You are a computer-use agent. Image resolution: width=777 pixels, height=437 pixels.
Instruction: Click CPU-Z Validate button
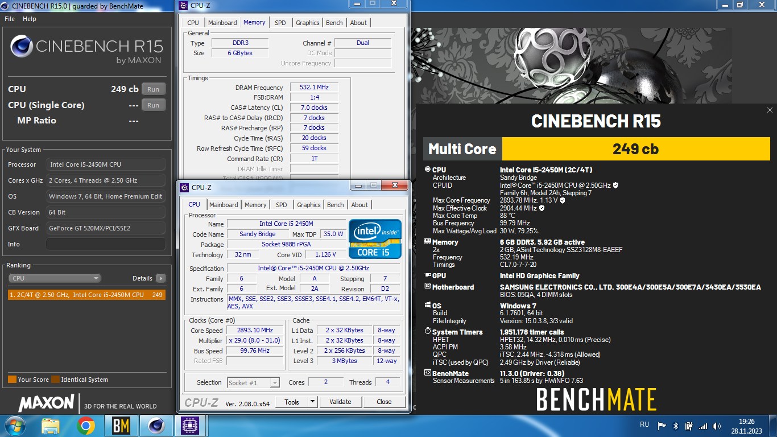click(340, 402)
